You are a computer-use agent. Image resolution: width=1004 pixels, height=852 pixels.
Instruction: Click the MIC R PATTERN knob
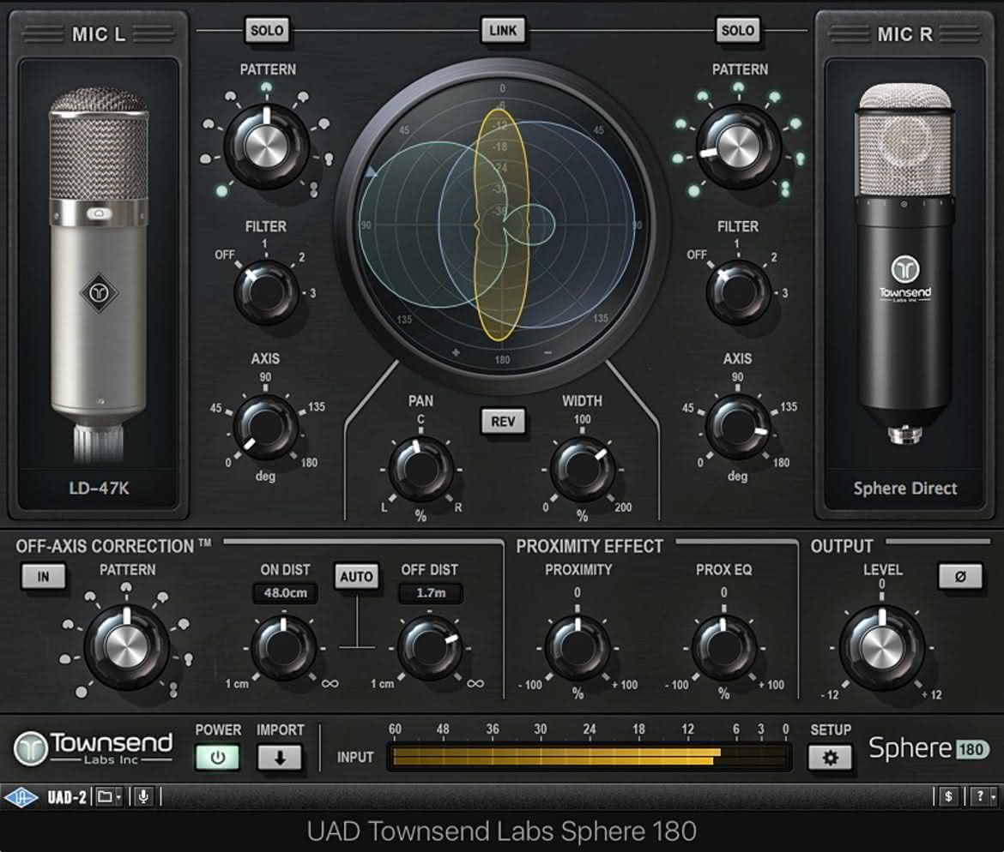click(738, 147)
